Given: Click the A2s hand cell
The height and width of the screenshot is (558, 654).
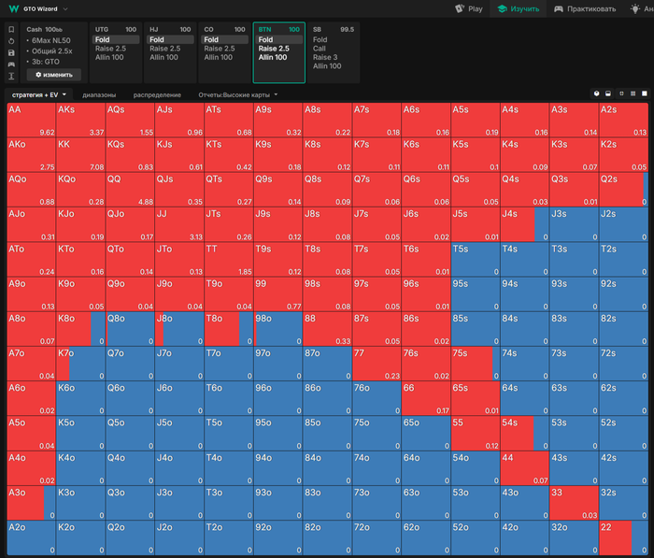Looking at the screenshot, I should click(x=623, y=121).
